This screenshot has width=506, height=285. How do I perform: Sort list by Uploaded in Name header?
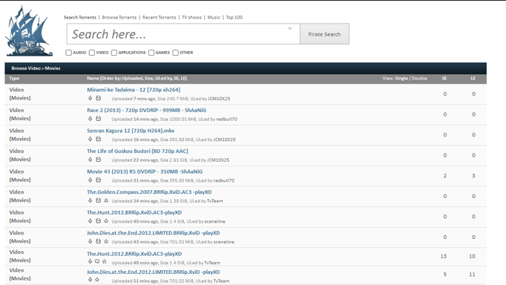pos(132,79)
